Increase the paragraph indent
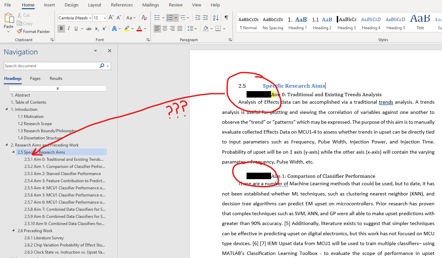442x258 pixels. coord(205,18)
